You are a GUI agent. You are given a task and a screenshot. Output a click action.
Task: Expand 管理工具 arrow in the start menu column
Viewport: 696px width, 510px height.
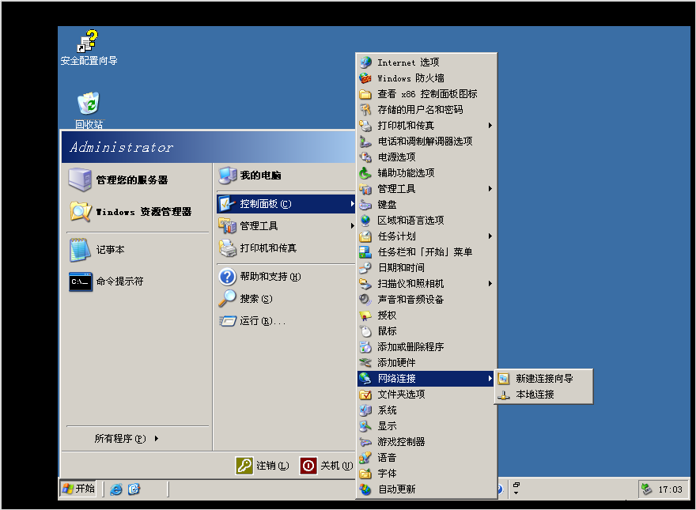click(352, 226)
